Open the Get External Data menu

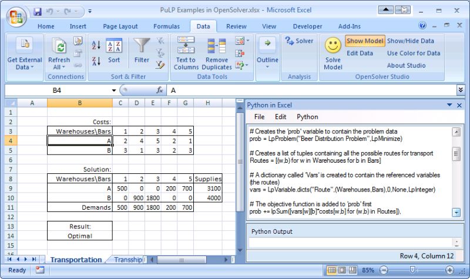25,54
